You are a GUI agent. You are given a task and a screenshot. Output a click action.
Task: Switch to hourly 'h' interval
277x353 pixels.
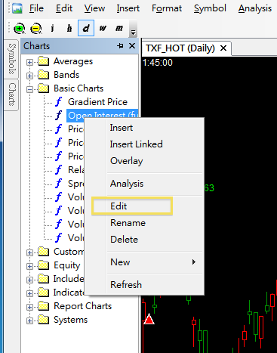point(69,28)
